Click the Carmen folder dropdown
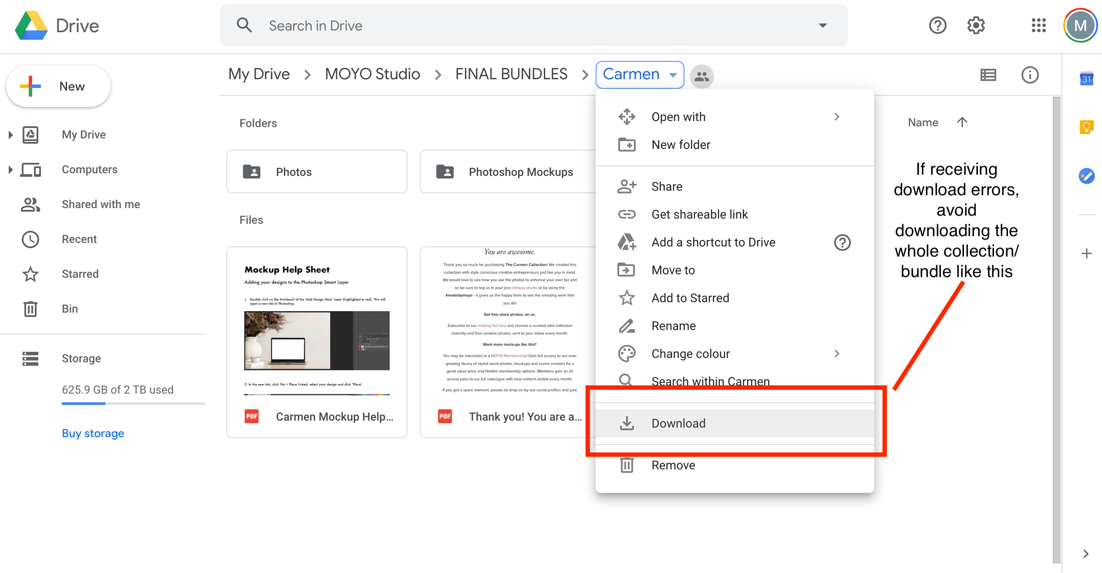Screen dimensions: 1102x573 639,74
